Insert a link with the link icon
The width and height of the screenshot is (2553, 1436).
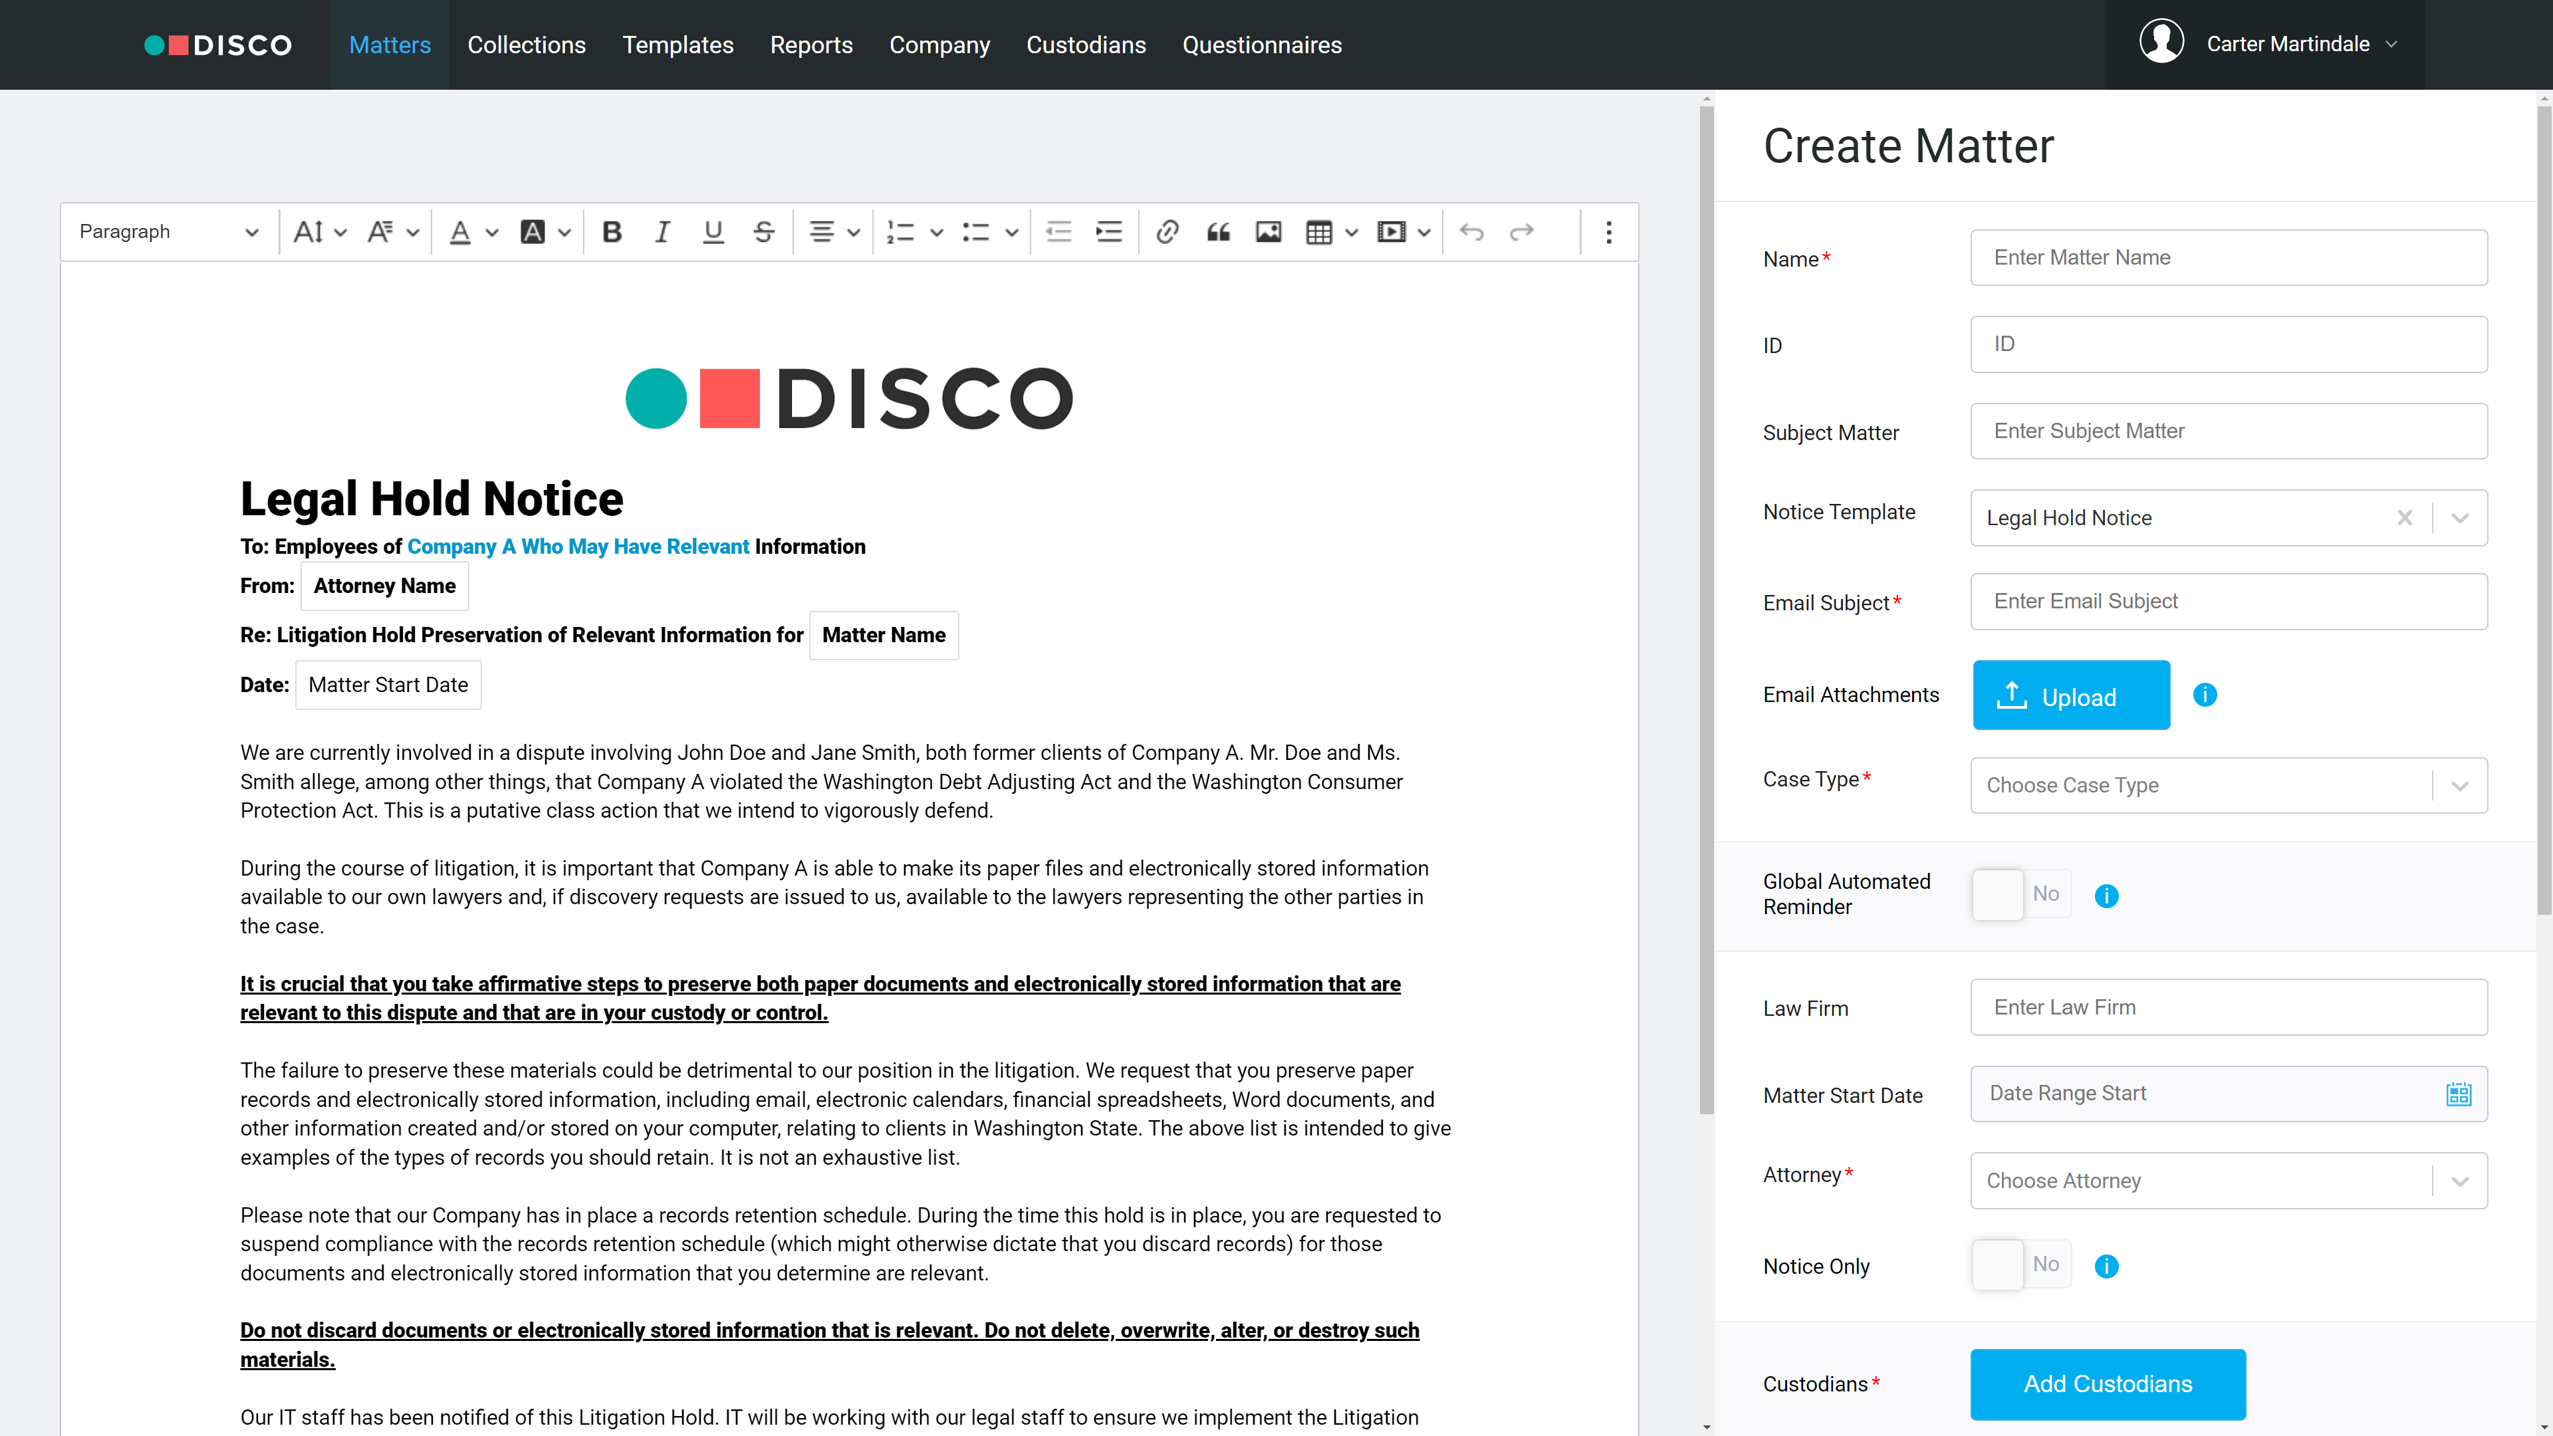tap(1167, 232)
